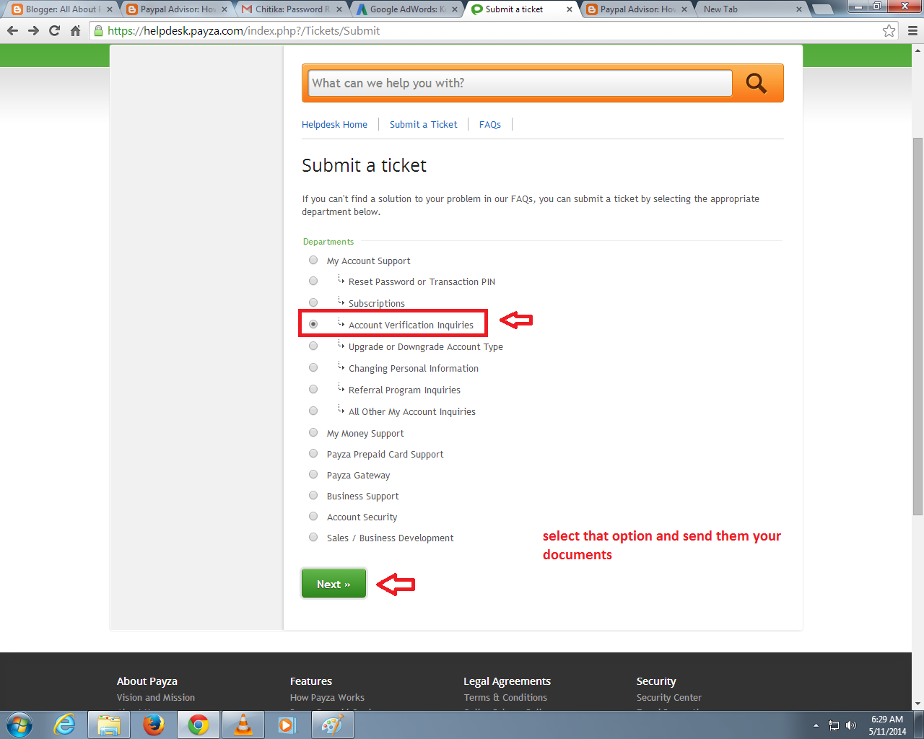The image size is (924, 739).
Task: Open the Paint icon in taskbar
Action: (333, 725)
